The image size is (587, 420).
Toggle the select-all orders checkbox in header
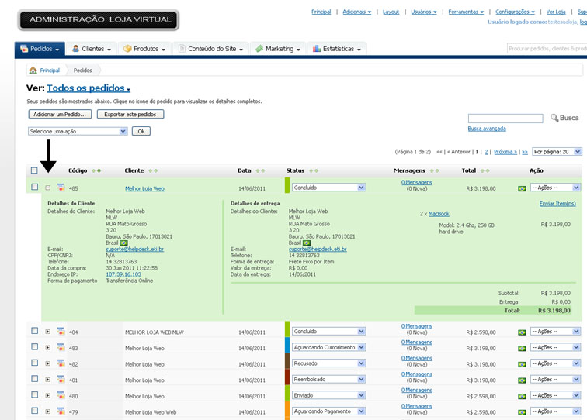tap(34, 170)
